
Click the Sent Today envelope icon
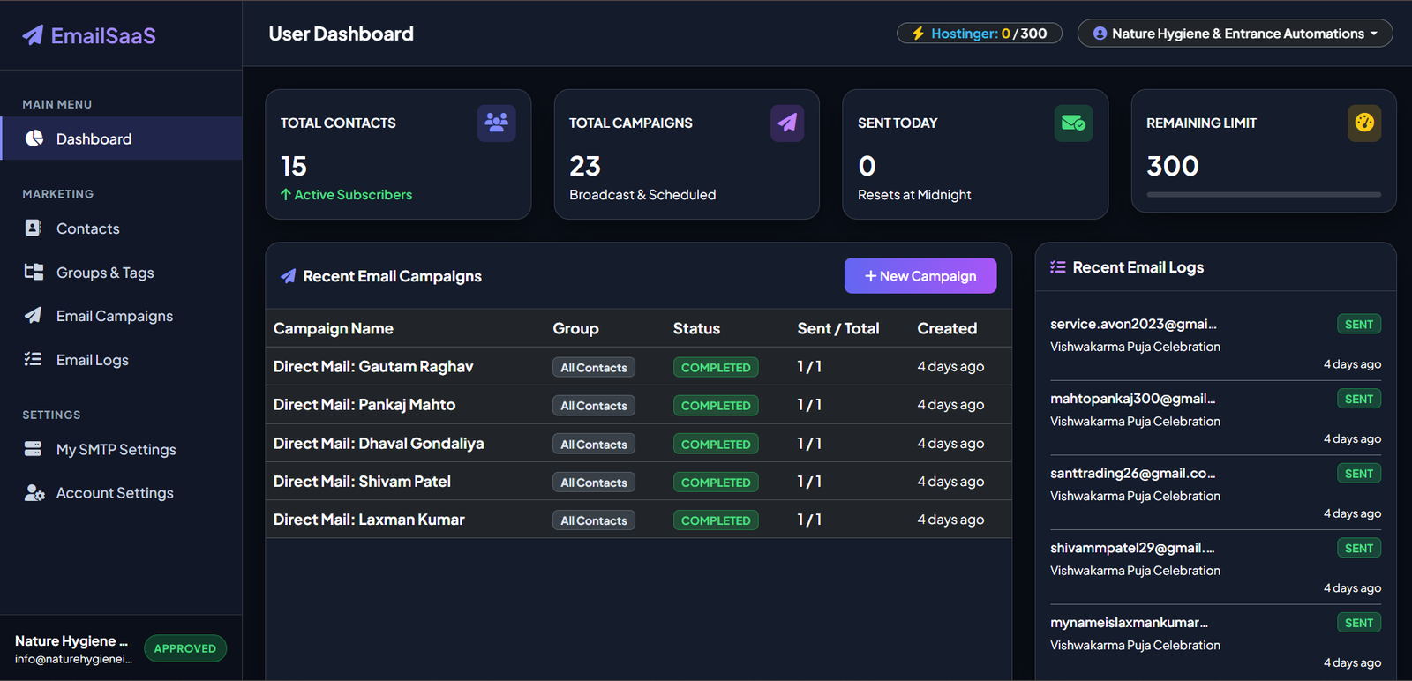(x=1074, y=123)
